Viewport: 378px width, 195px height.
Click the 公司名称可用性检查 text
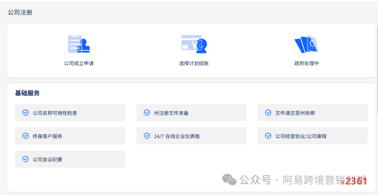[55, 113]
